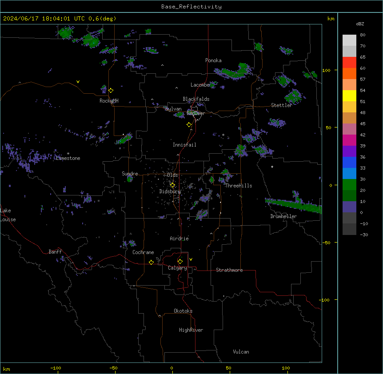Pick the purple 36-39 dBZ legend swatch

[349, 151]
